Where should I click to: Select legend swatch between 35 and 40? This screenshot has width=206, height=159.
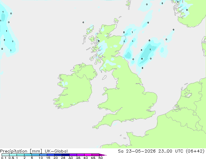pos(80,155)
